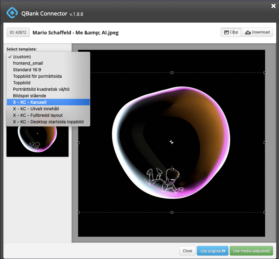Select Standard 16:9 template
Screen dimensions: 279x259
pos(48,70)
